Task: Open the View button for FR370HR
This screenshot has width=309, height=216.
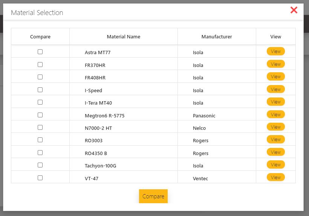Action: (x=275, y=64)
